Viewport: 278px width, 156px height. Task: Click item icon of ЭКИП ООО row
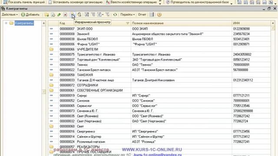(51, 29)
